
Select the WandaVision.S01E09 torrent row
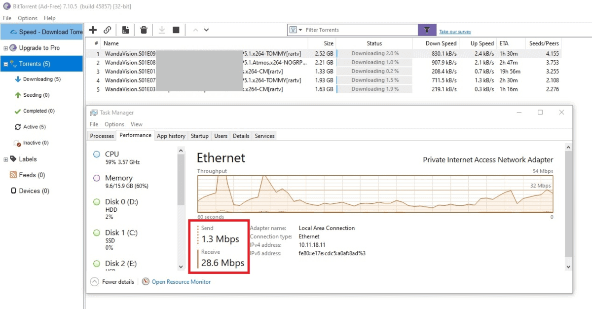pos(324,53)
